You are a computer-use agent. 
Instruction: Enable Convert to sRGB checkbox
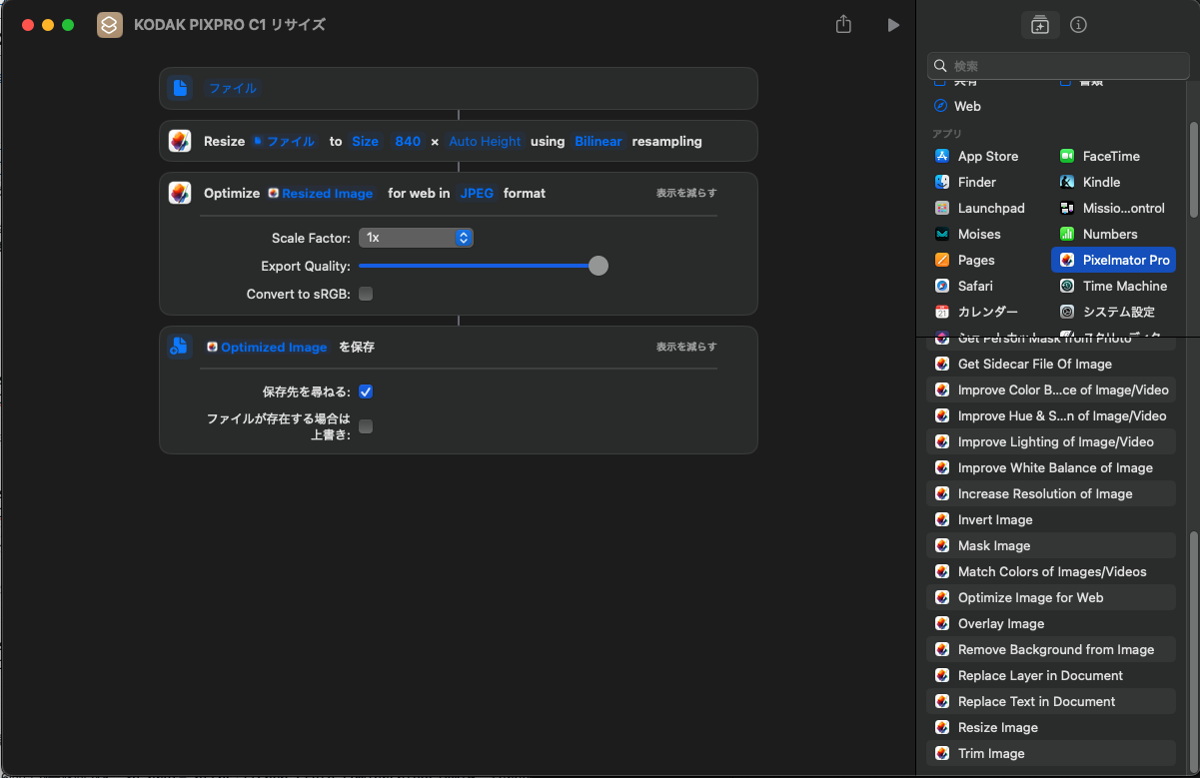point(366,294)
